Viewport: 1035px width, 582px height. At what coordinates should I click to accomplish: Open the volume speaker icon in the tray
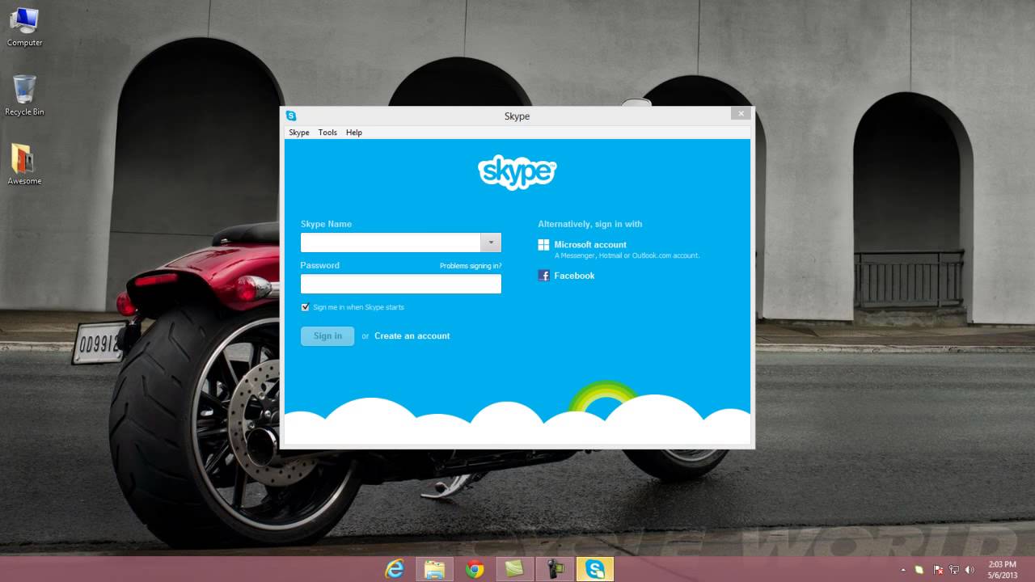[x=970, y=570]
